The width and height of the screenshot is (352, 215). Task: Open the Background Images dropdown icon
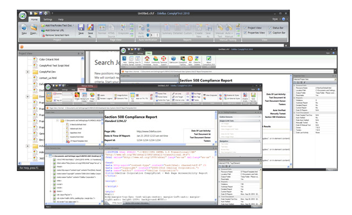[x=84, y=97]
